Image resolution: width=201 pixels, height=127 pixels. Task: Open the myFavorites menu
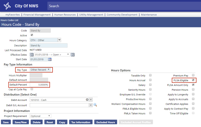click(13, 15)
